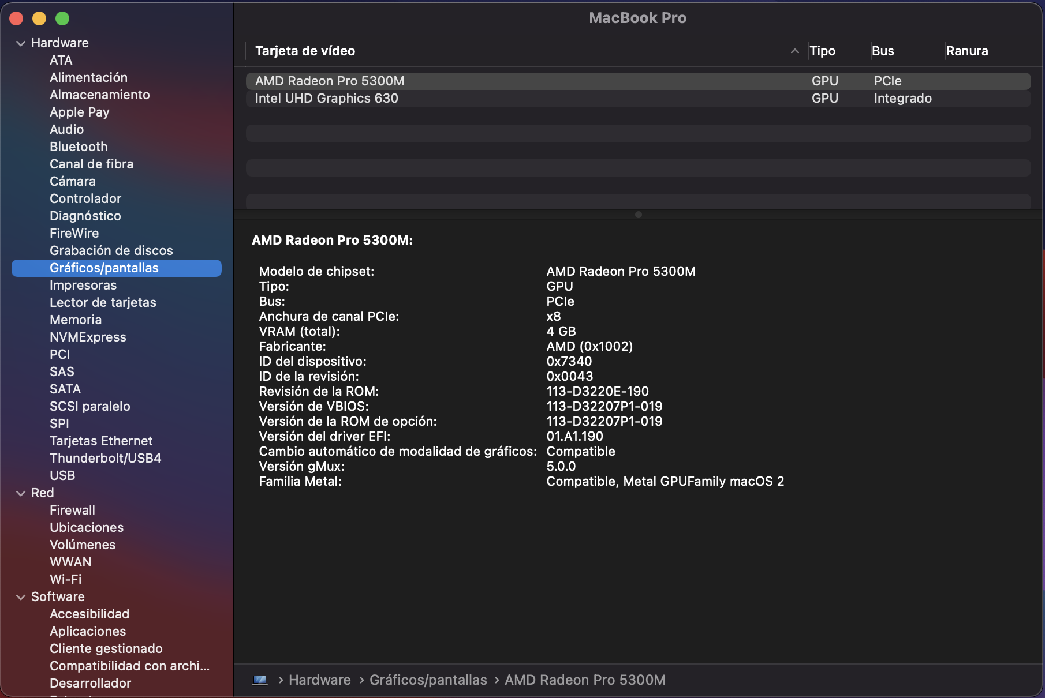Collapse the Software section

click(x=21, y=597)
